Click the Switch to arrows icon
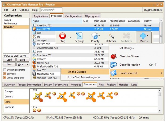The height and width of the screenshot is (122, 165). click(127, 36)
